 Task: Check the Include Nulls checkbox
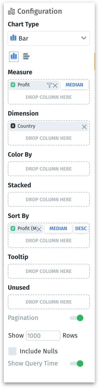12,351
